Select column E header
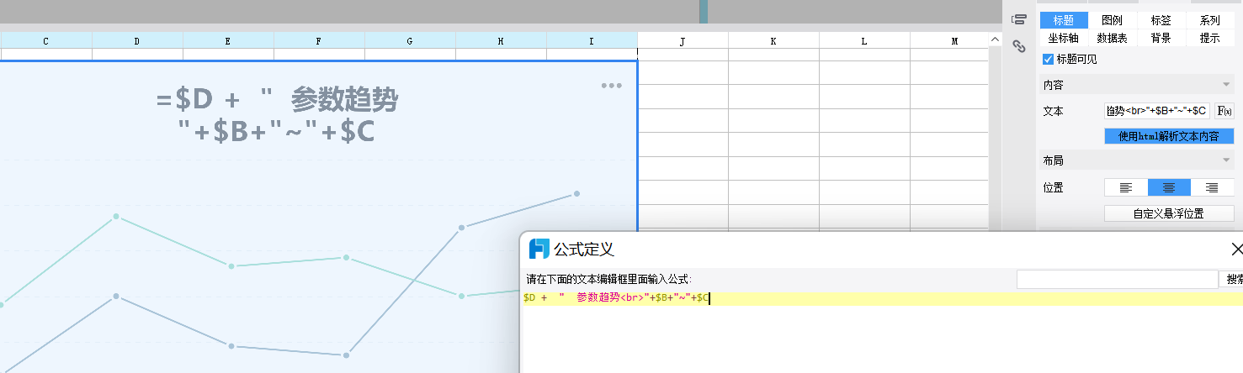Viewport: 1243px width, 373px height. click(x=228, y=40)
